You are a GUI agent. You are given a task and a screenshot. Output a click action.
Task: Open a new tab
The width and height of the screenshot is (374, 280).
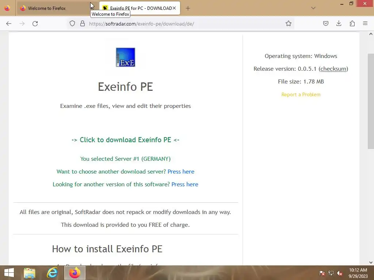tap(188, 8)
